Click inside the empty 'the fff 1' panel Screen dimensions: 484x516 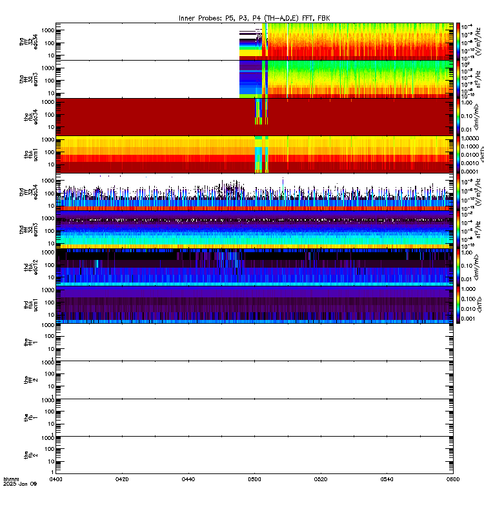[x=254, y=342]
